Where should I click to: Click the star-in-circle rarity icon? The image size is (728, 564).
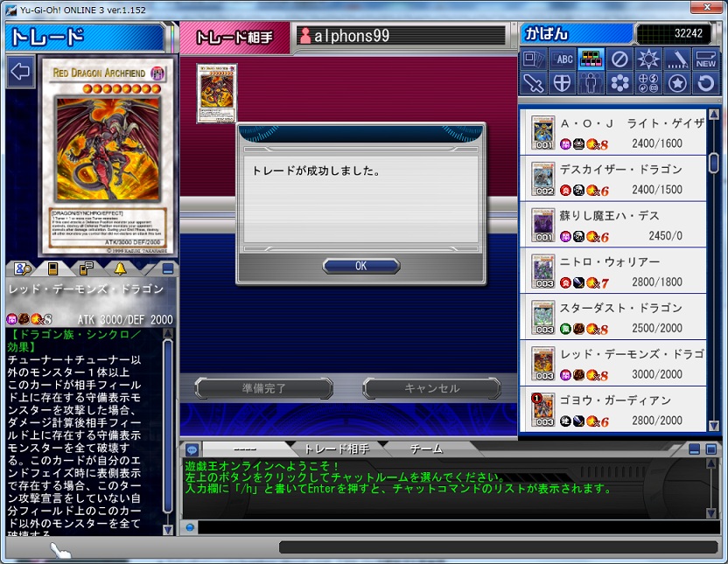pyautogui.click(x=677, y=83)
